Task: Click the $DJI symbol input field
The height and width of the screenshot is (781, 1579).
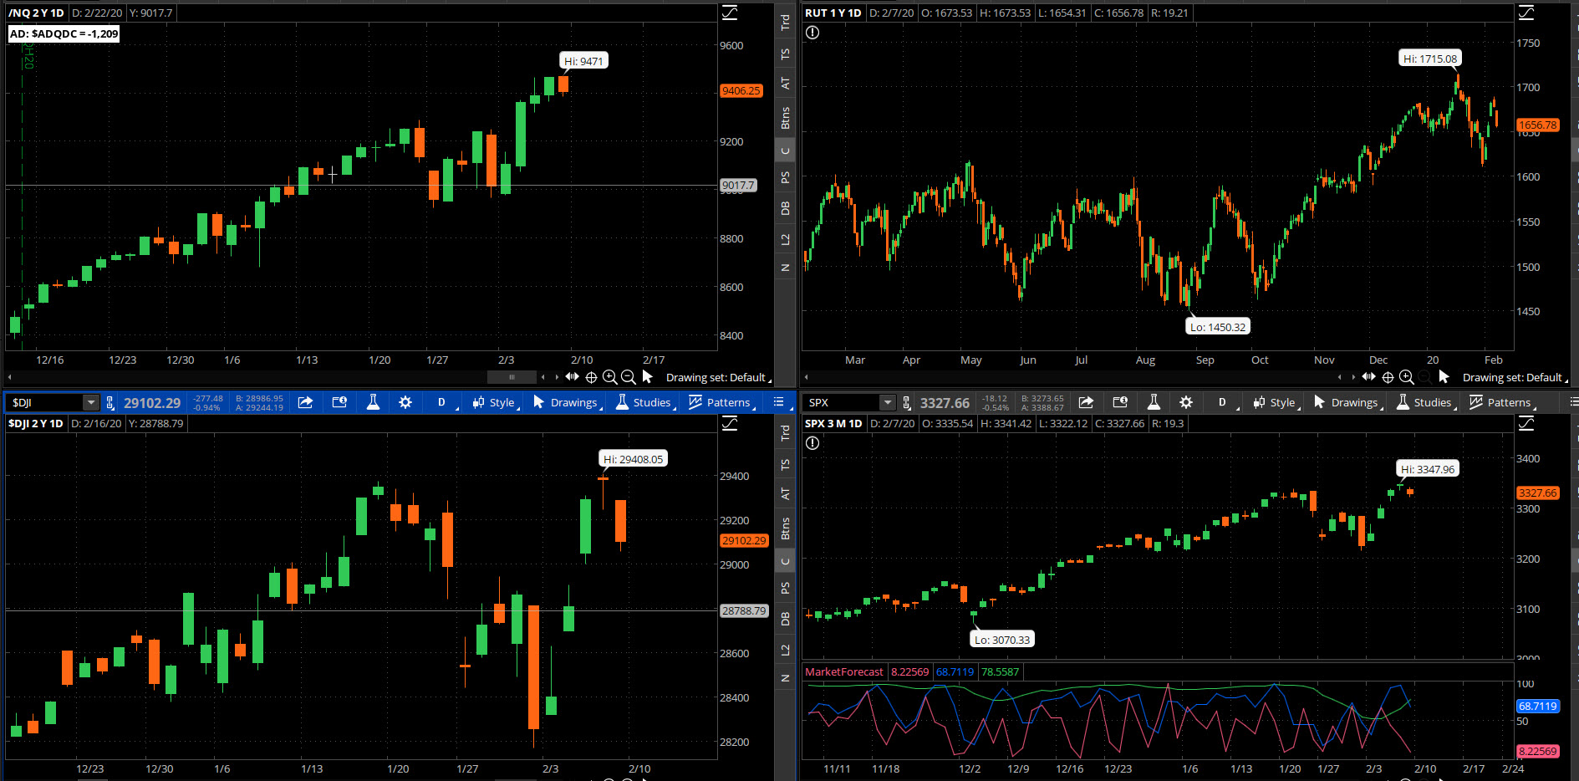Action: click(x=45, y=403)
